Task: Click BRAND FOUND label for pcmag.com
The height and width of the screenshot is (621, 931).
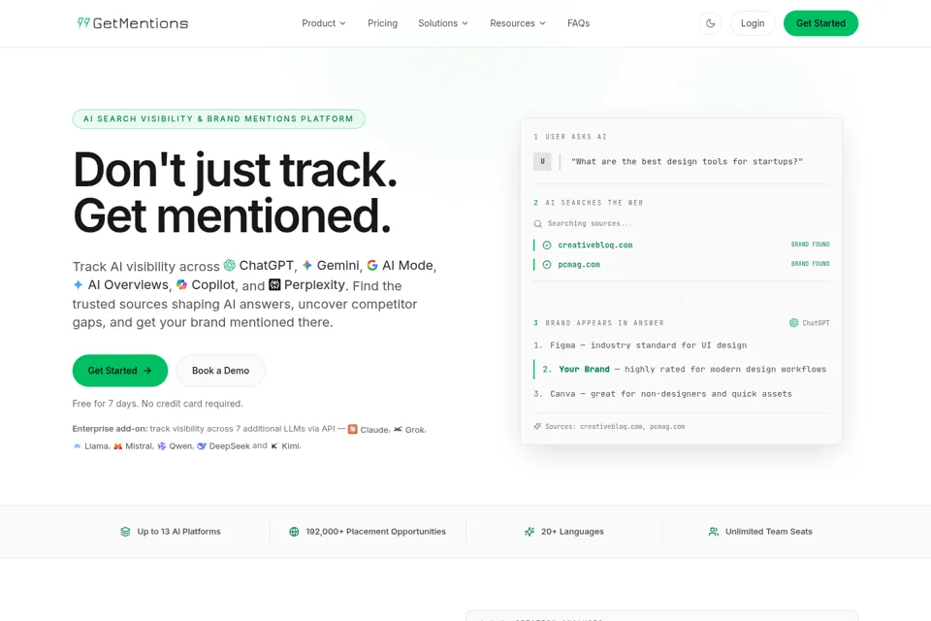Action: coord(810,263)
